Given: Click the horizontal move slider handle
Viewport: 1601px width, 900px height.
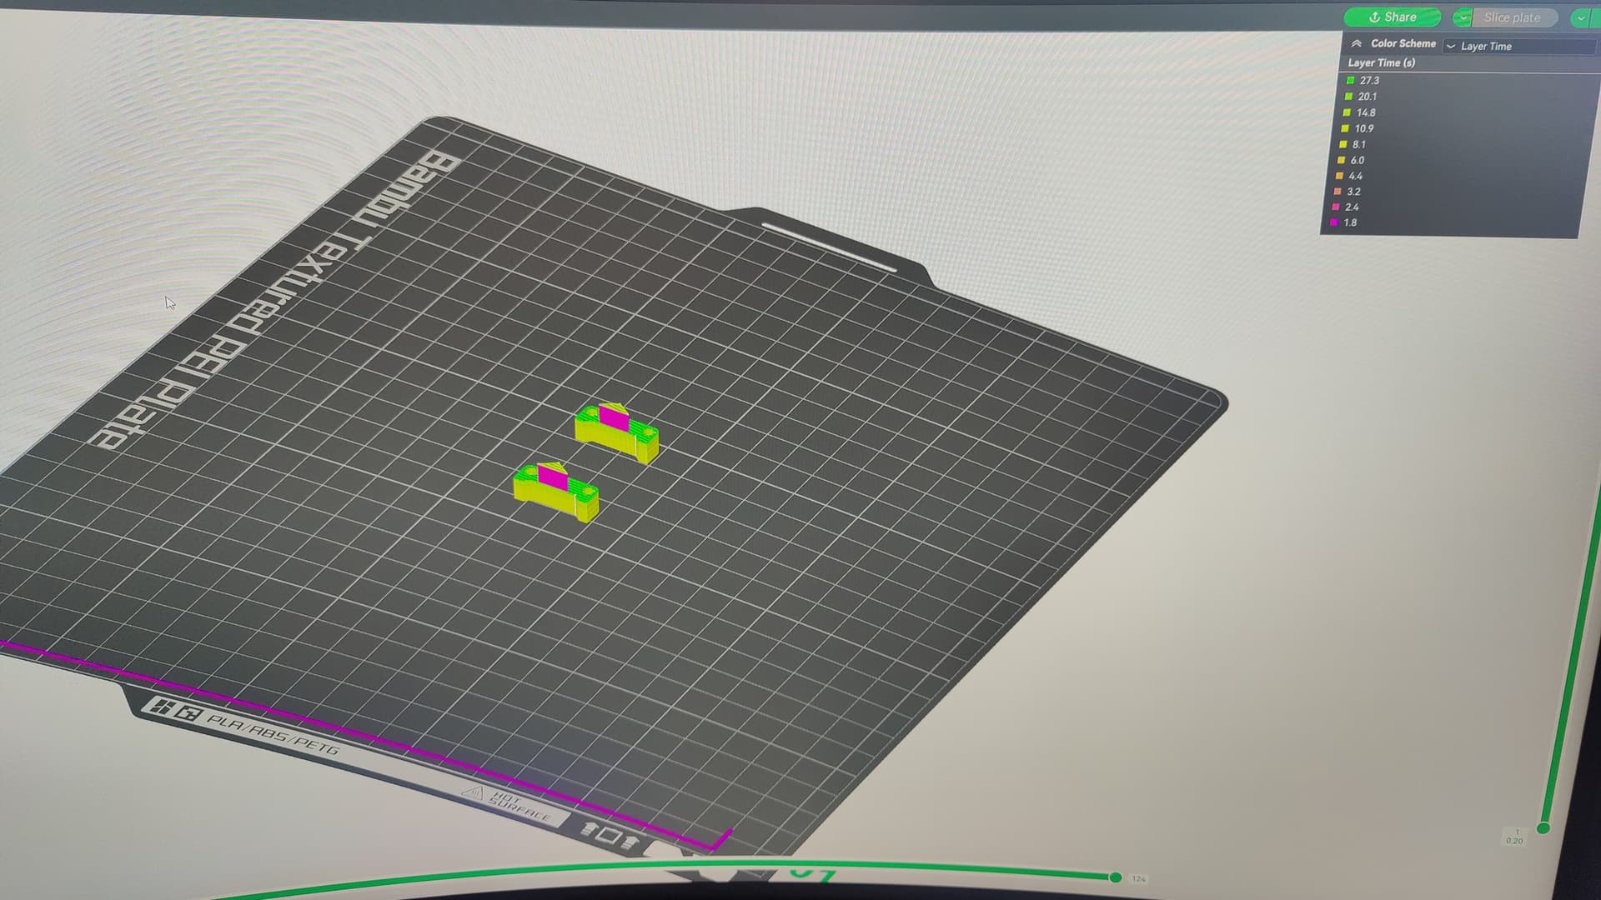Looking at the screenshot, I should 1115,877.
